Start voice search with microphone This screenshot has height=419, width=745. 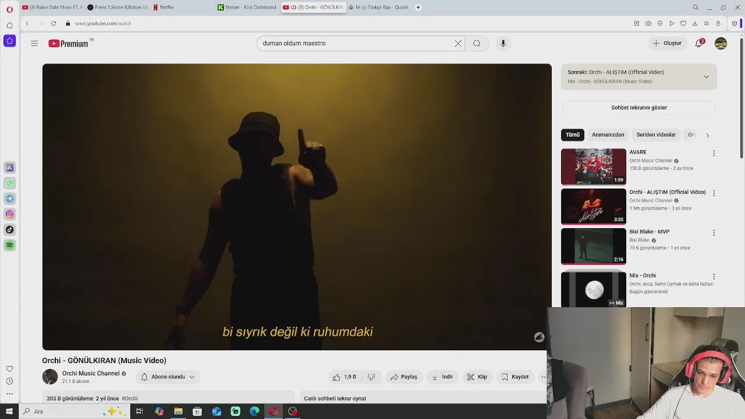(503, 43)
